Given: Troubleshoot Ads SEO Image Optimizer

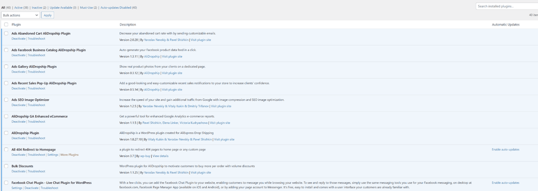Looking at the screenshot, I should 36,105.
